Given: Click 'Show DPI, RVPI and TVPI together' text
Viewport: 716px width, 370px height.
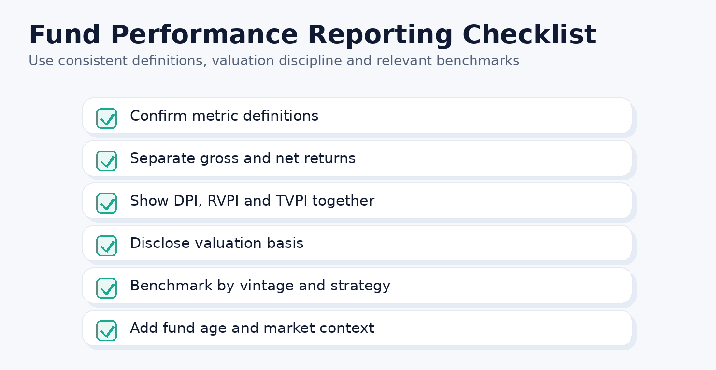Looking at the screenshot, I should (x=252, y=201).
